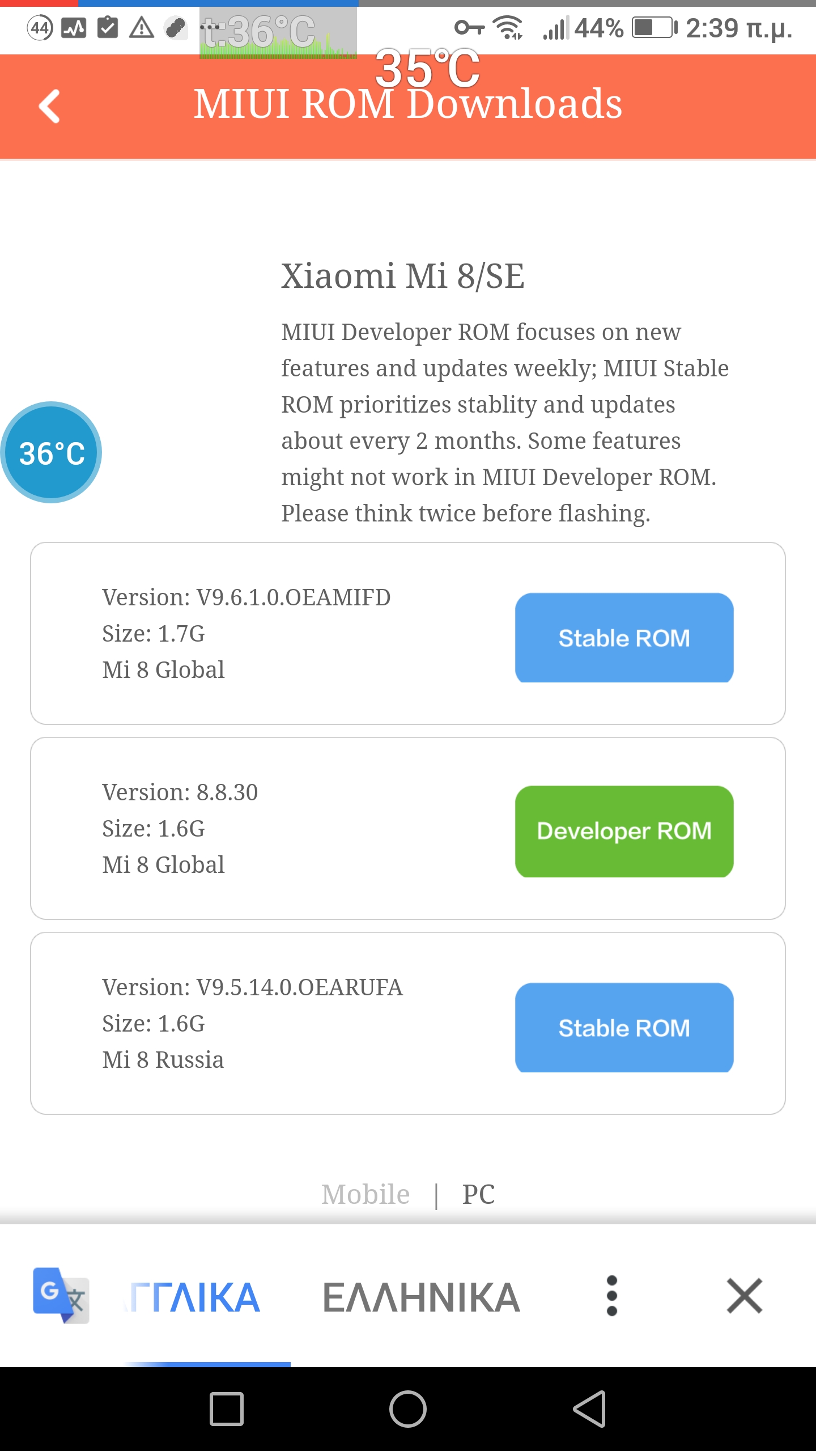The height and width of the screenshot is (1451, 816).
Task: Open translate bar three-dot options menu
Action: (x=611, y=1296)
